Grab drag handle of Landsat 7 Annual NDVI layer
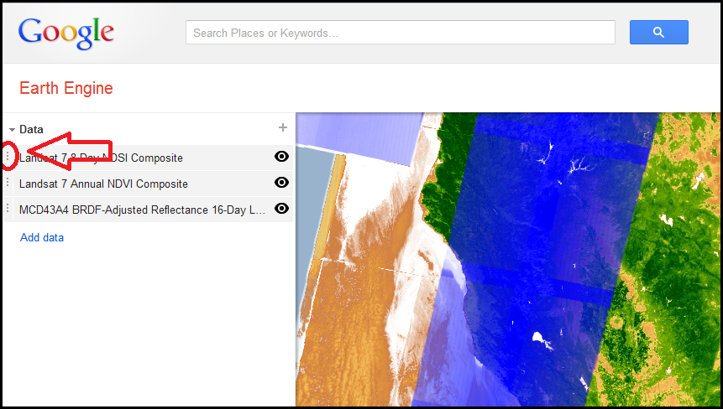The width and height of the screenshot is (723, 409). [x=8, y=183]
